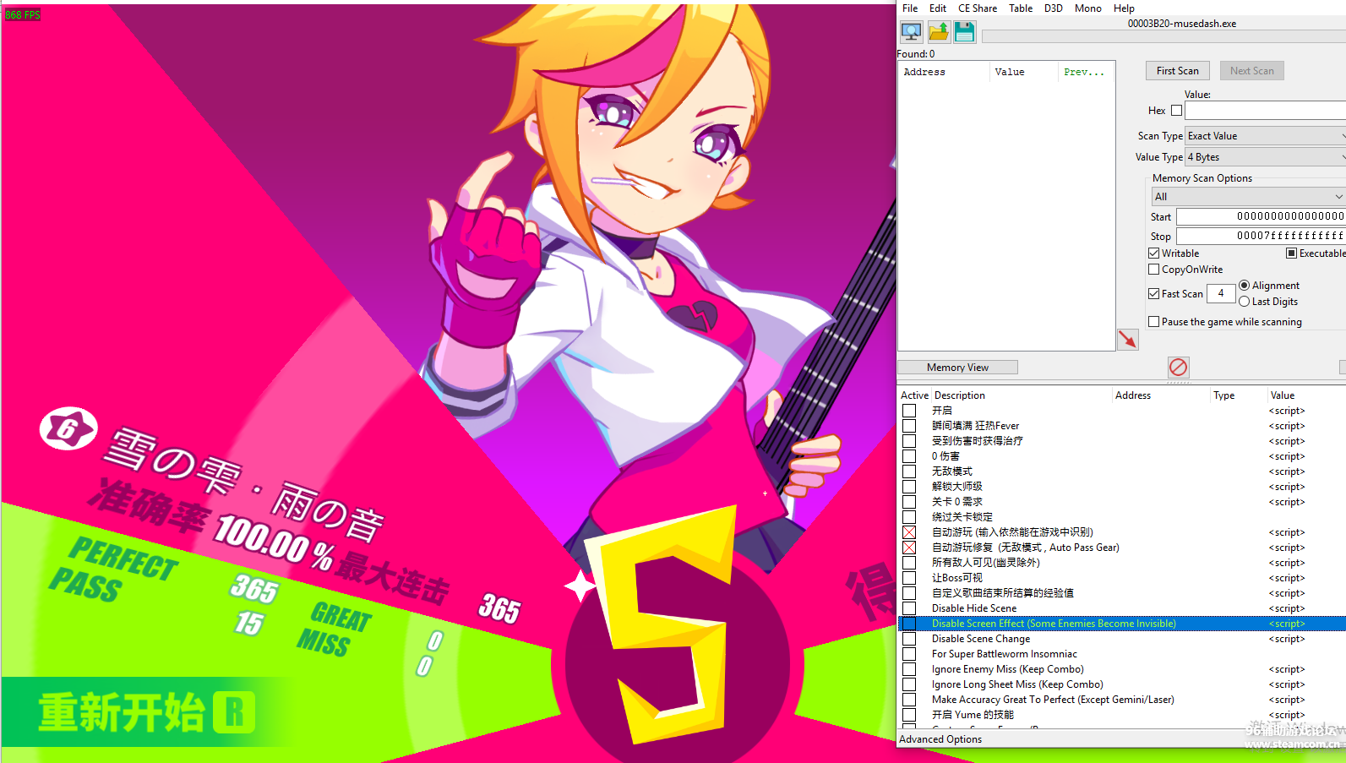1346x763 pixels.
Task: Toggle the CopyOnWrite checkbox
Action: [x=1154, y=270]
